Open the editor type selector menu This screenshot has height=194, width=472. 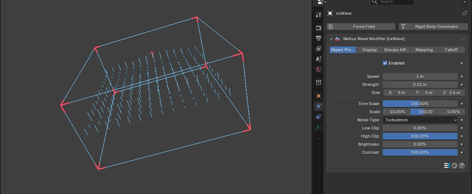[322, 2]
